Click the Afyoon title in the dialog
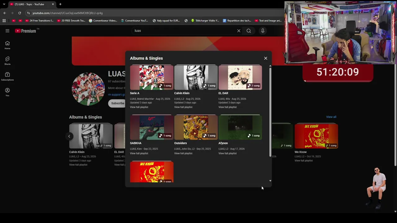The height and width of the screenshot is (223, 397). pos(223,143)
